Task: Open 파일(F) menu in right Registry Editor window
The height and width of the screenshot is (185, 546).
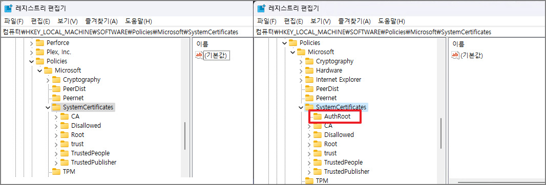Action: coord(267,21)
